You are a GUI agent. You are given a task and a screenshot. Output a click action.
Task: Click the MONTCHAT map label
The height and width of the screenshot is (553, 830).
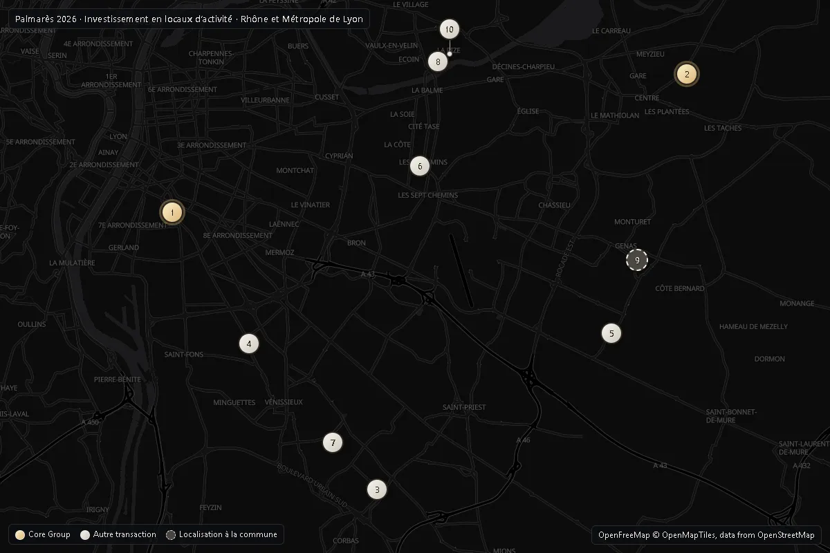[295, 171]
